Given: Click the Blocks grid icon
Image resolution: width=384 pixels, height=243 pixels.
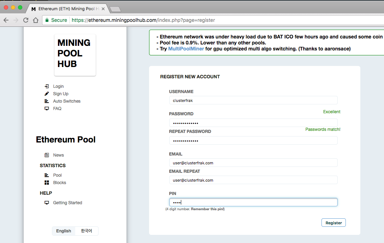Looking at the screenshot, I should click(47, 183).
